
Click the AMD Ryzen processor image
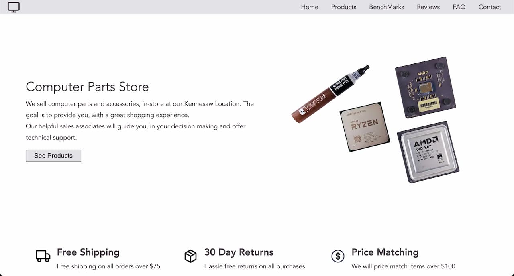pos(365,127)
